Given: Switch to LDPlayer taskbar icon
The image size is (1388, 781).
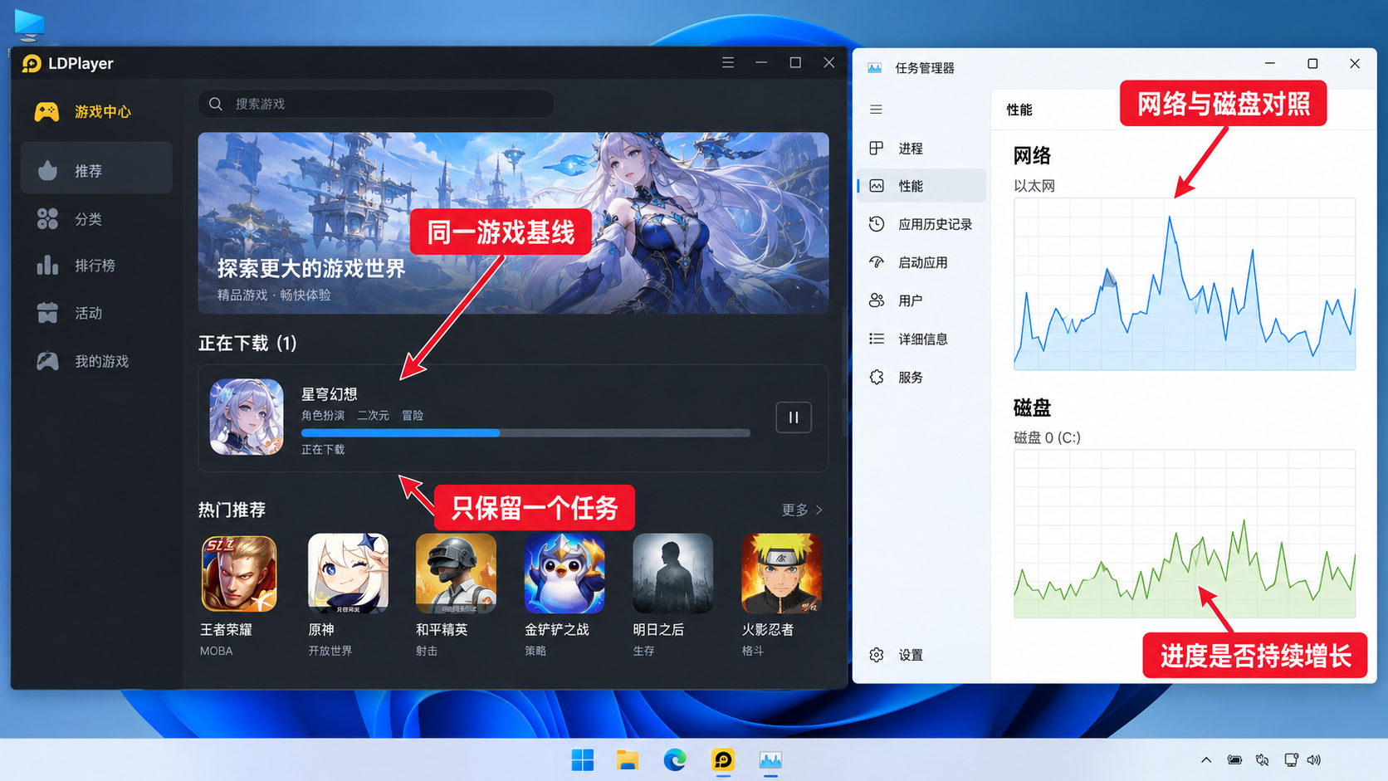Looking at the screenshot, I should click(x=723, y=759).
